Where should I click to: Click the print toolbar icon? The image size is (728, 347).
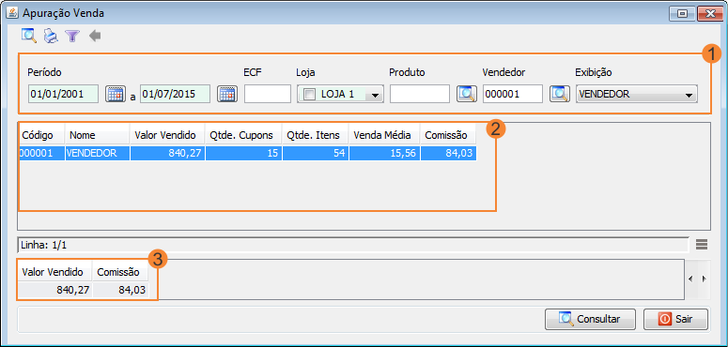[51, 36]
